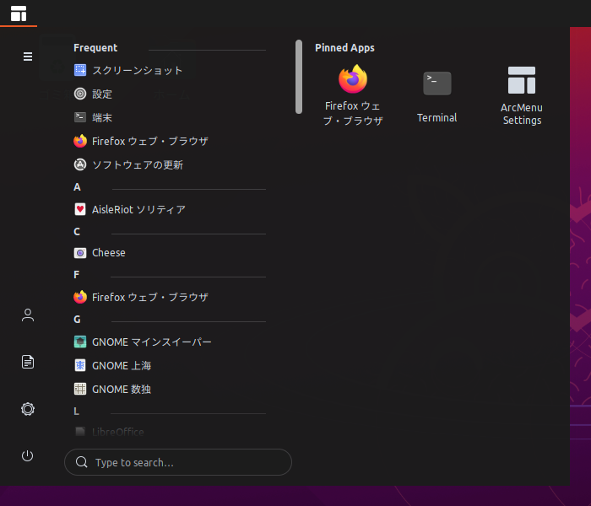Expand the hamburger menu in sidebar

tap(28, 57)
